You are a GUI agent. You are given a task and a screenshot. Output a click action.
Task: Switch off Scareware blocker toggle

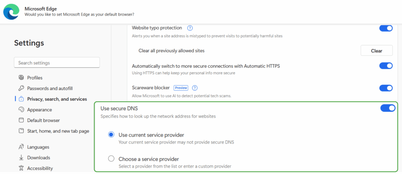tap(386, 88)
